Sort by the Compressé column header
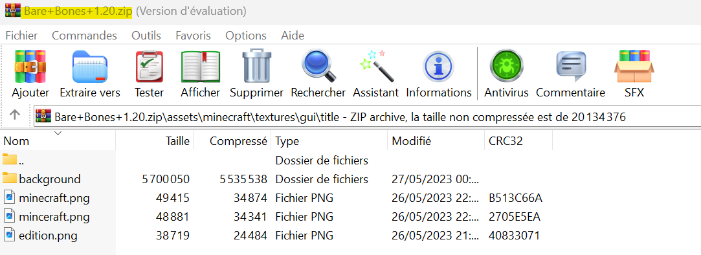Image resolution: width=701 pixels, height=255 pixels. pos(232,141)
